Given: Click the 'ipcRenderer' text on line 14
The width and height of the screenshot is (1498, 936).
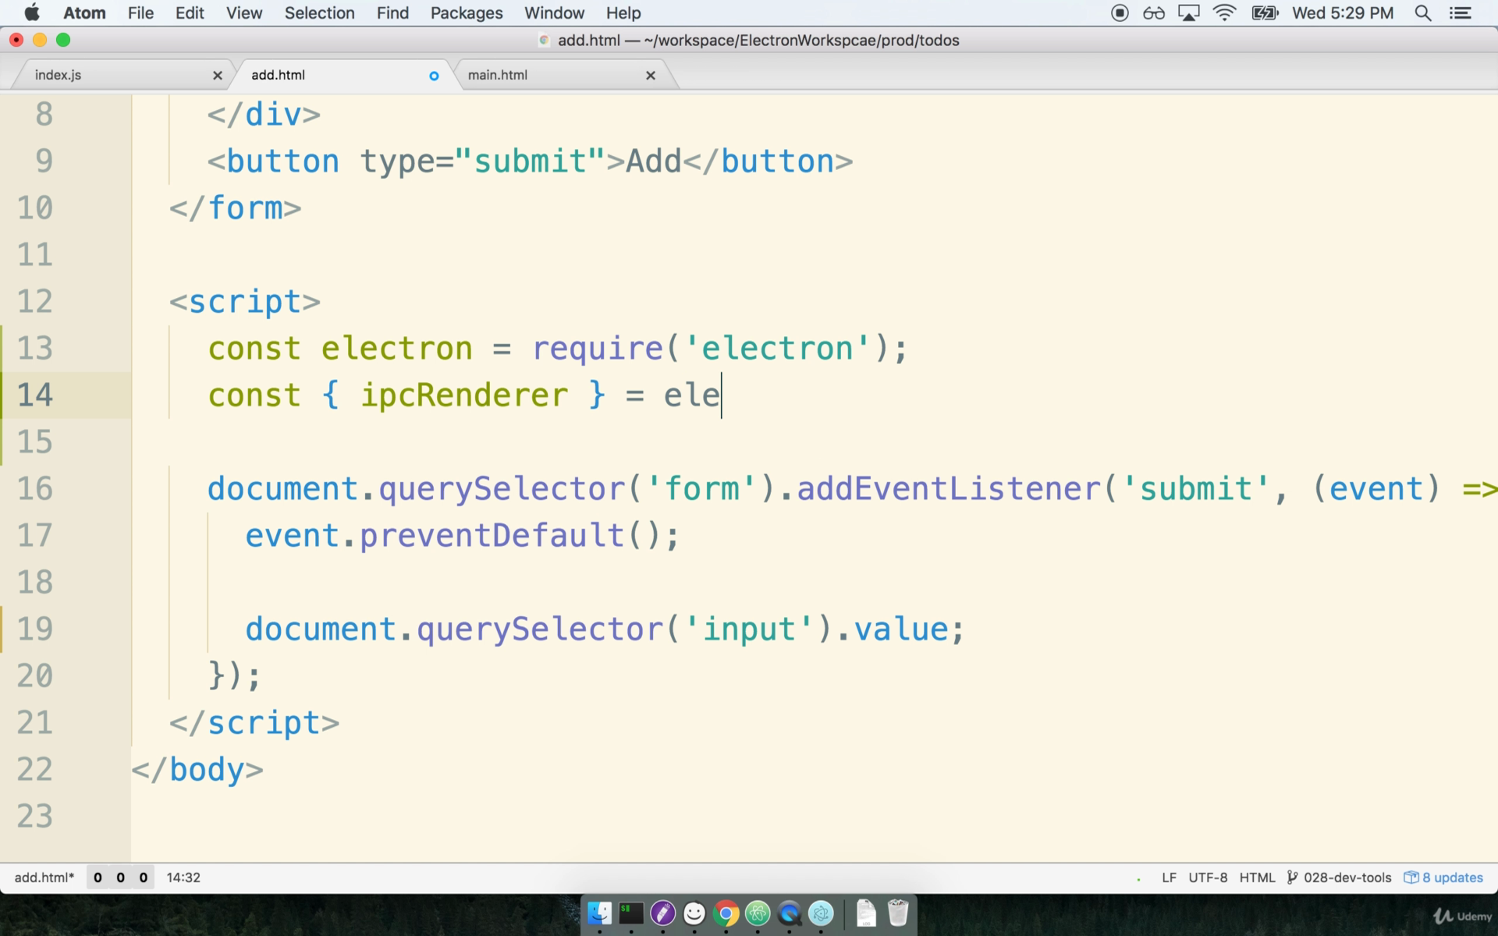Looking at the screenshot, I should tap(464, 395).
